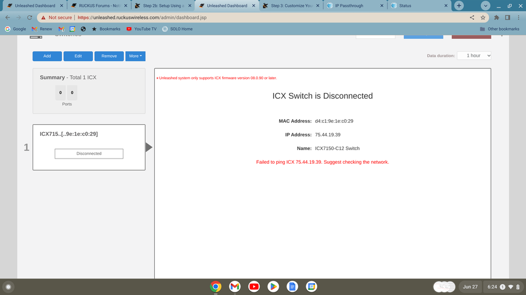Share this page icon
526x295 pixels.
click(x=472, y=17)
